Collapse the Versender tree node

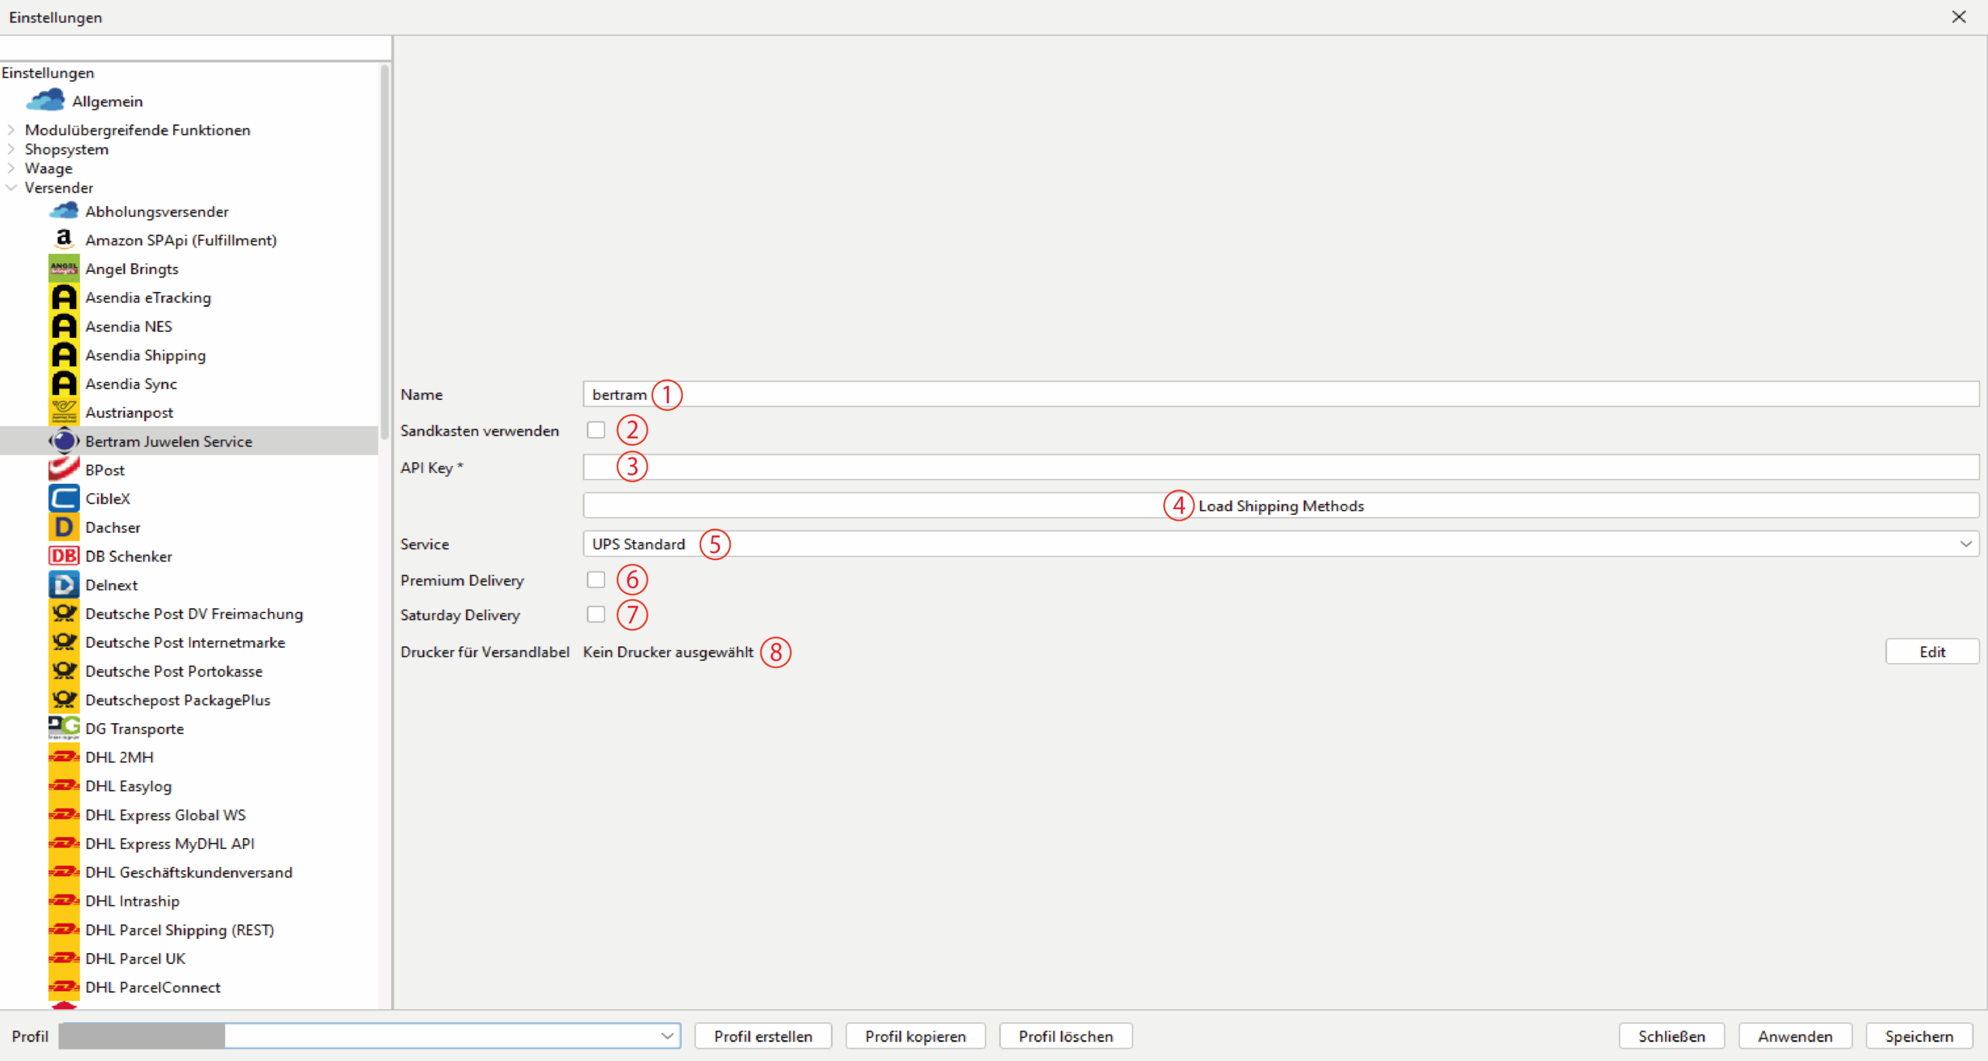pyautogui.click(x=11, y=187)
